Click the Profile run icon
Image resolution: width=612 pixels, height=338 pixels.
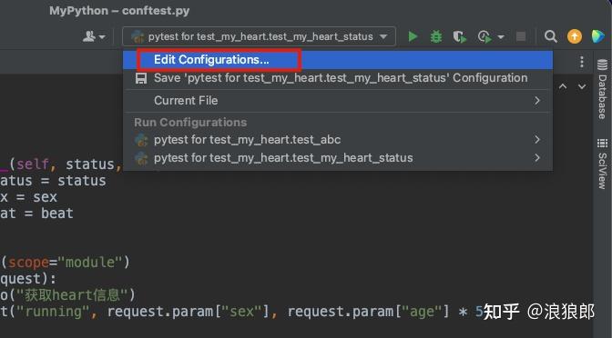click(484, 36)
